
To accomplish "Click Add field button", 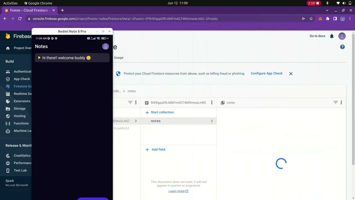I will click(x=155, y=149).
